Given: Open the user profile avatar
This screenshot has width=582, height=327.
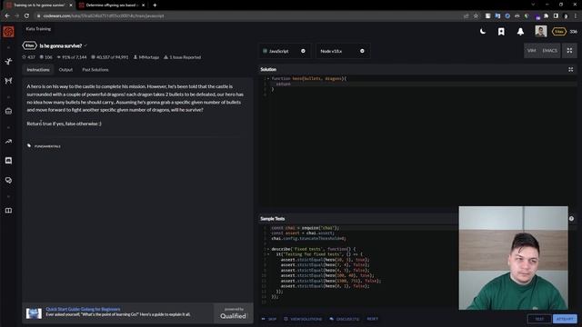Looking at the screenshot, I should pos(541,32).
